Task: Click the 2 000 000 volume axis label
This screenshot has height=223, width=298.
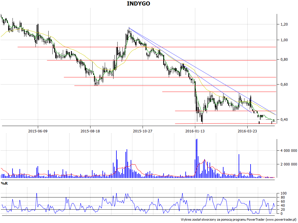Action: pyautogui.click(x=288, y=164)
